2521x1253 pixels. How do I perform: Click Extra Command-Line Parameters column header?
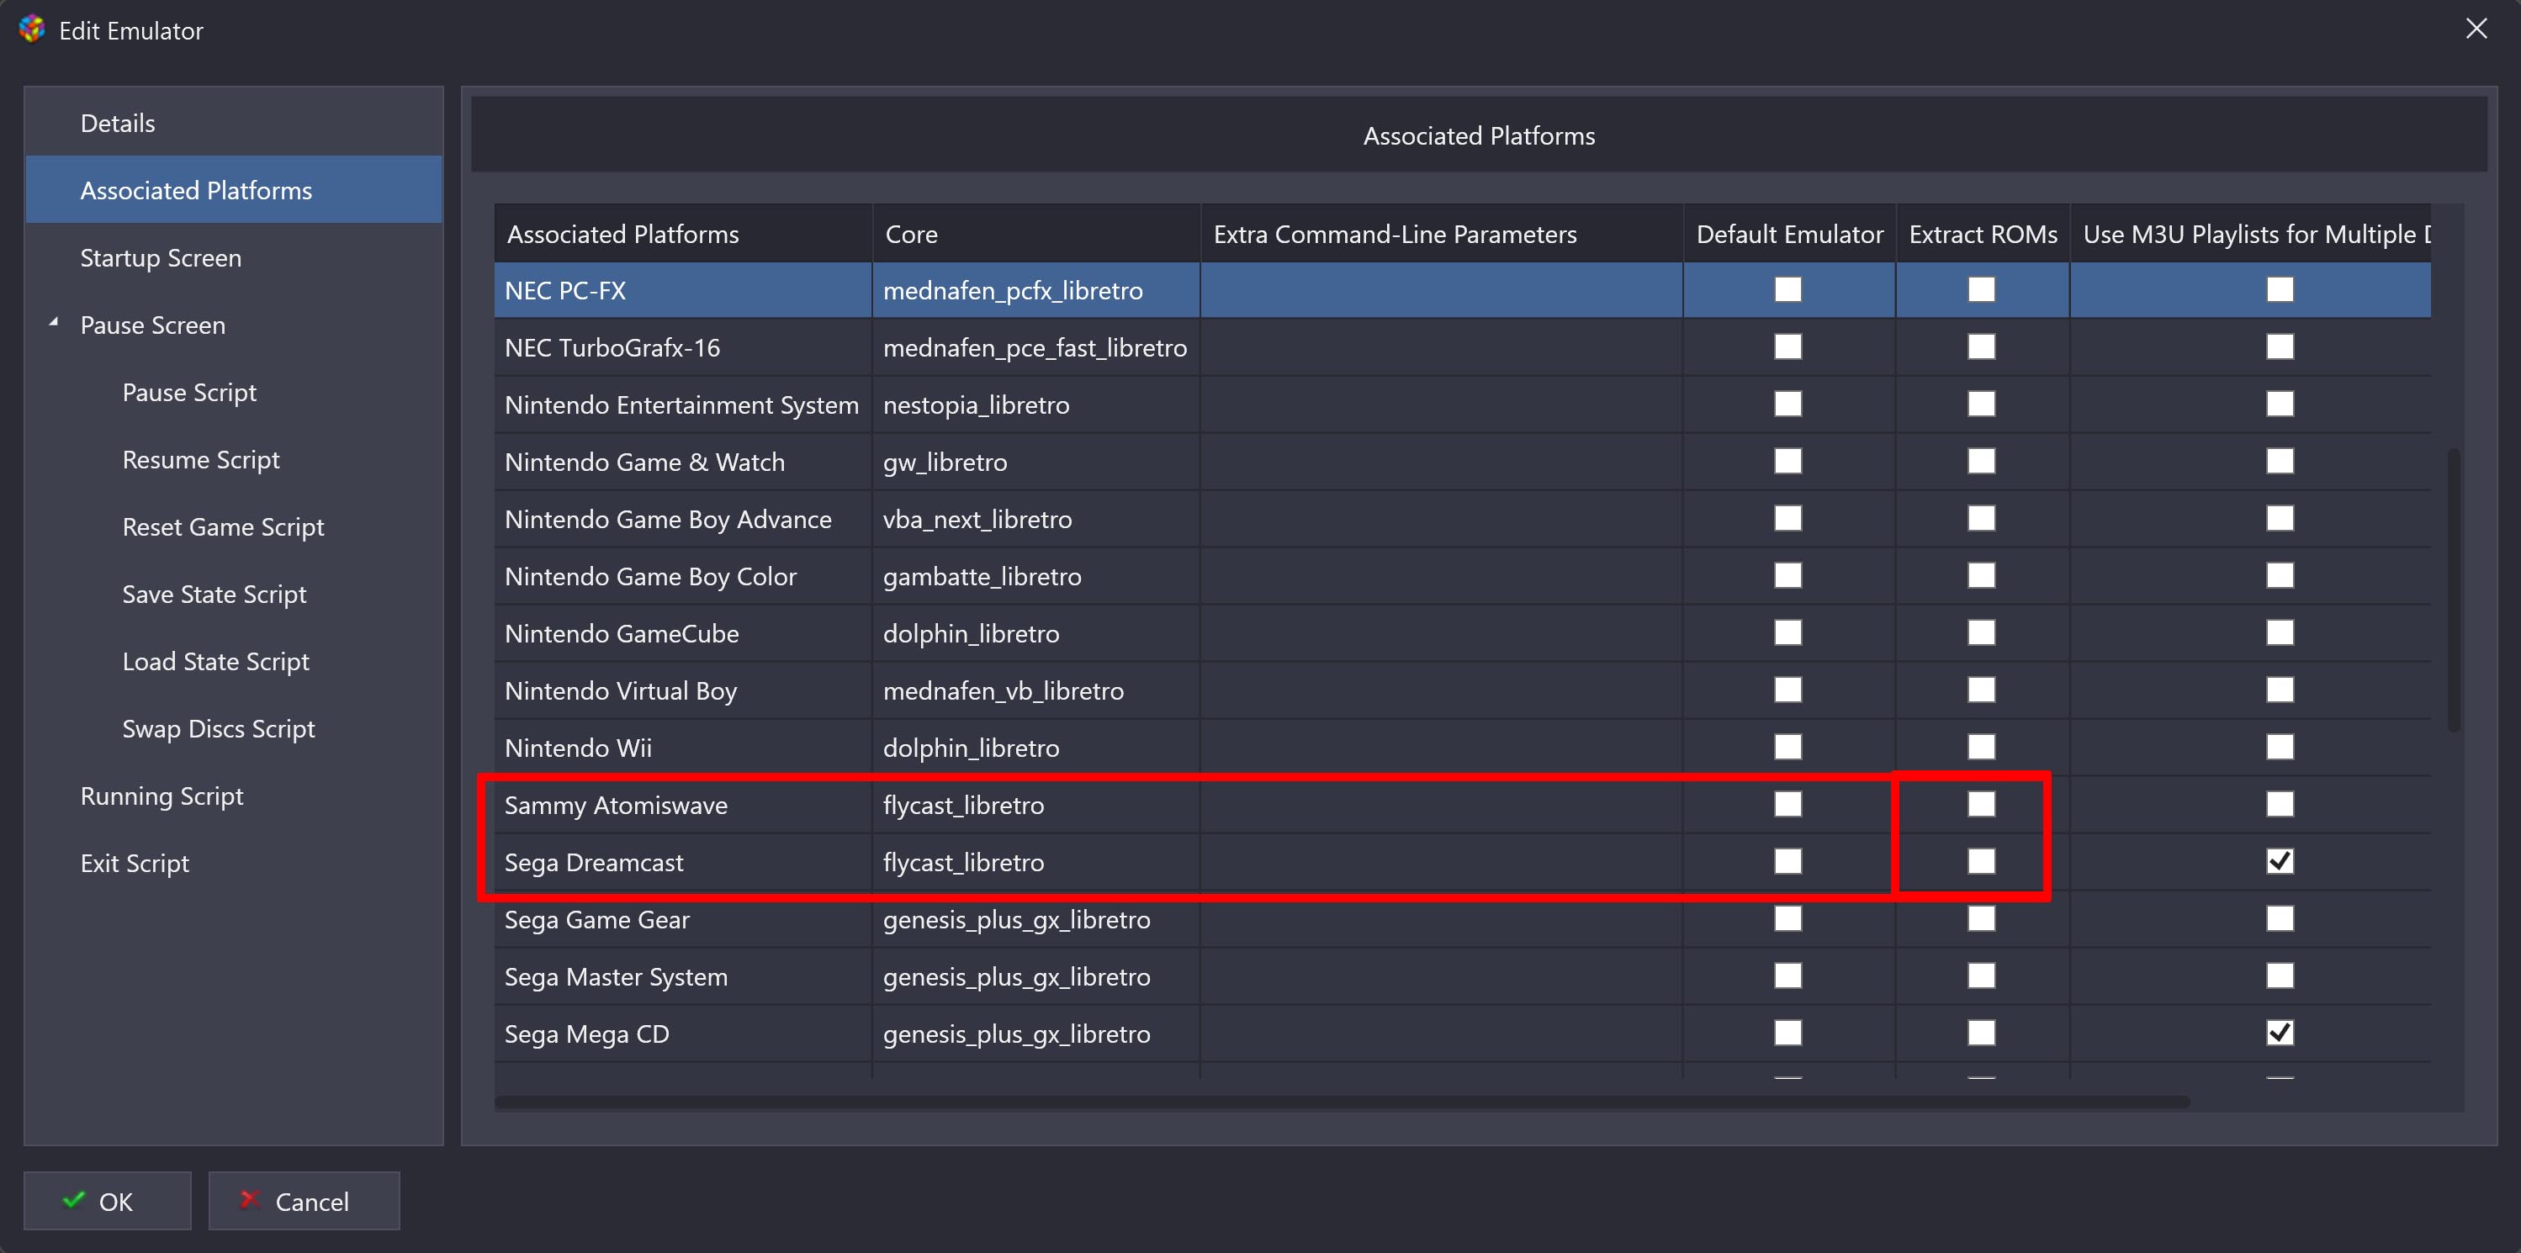(1442, 234)
